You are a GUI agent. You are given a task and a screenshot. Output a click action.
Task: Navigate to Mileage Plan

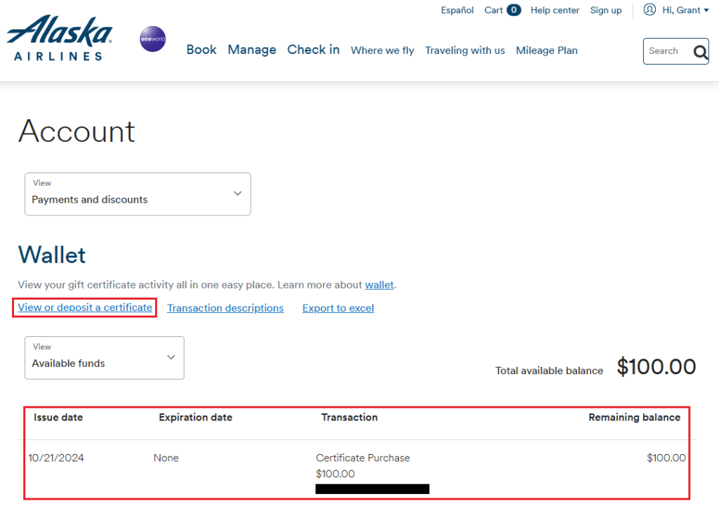[546, 51]
